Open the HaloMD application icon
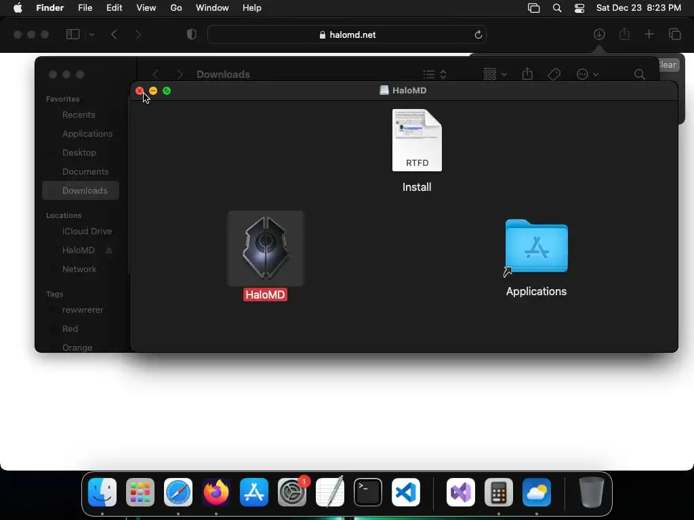Viewport: 694px width, 520px height. tap(266, 248)
